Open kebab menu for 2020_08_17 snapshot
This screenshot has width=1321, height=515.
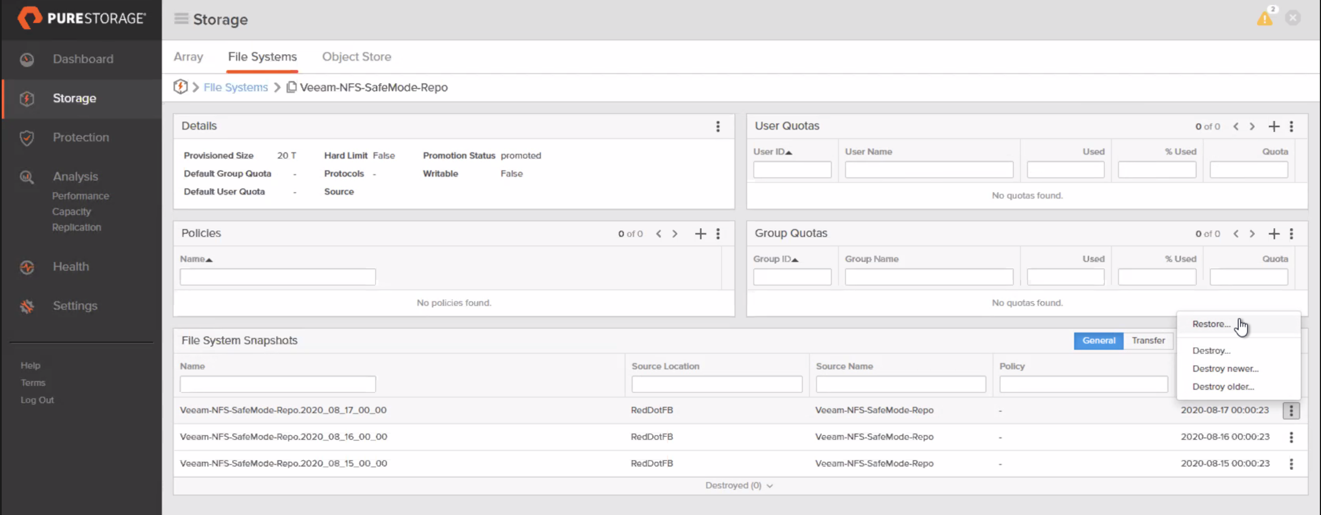click(x=1291, y=411)
